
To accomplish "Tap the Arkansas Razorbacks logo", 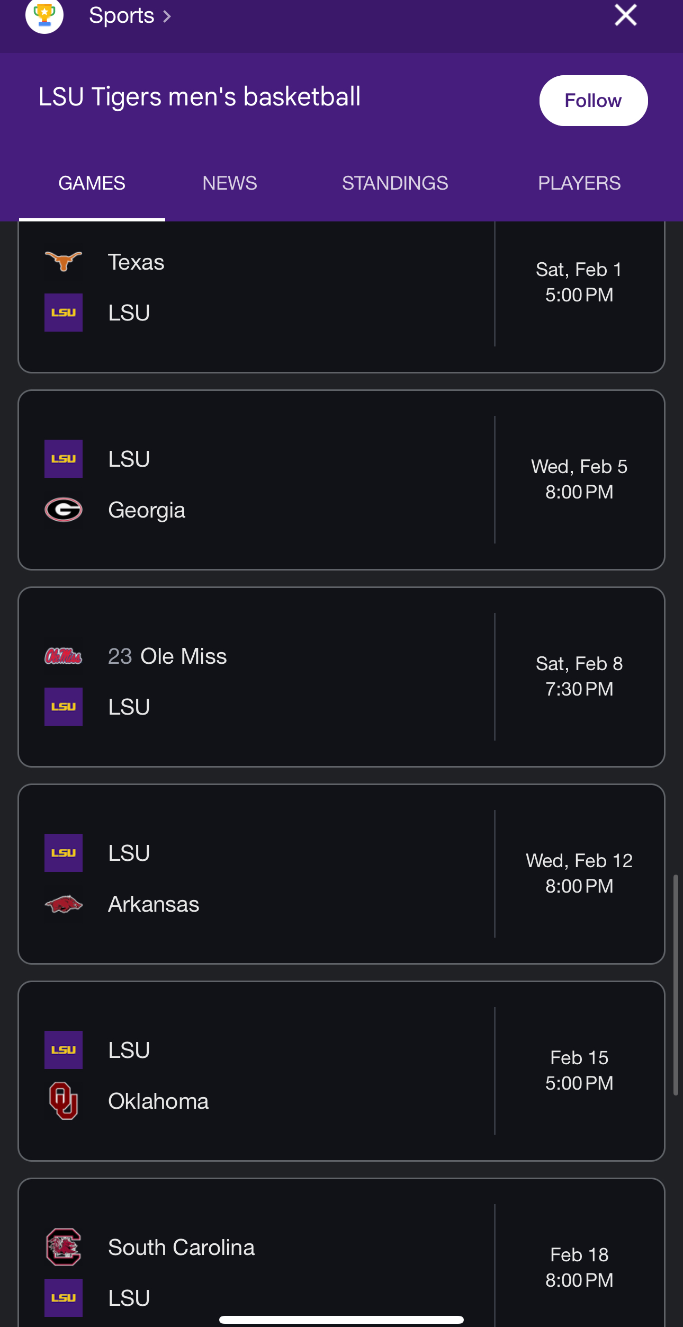I will (x=64, y=904).
